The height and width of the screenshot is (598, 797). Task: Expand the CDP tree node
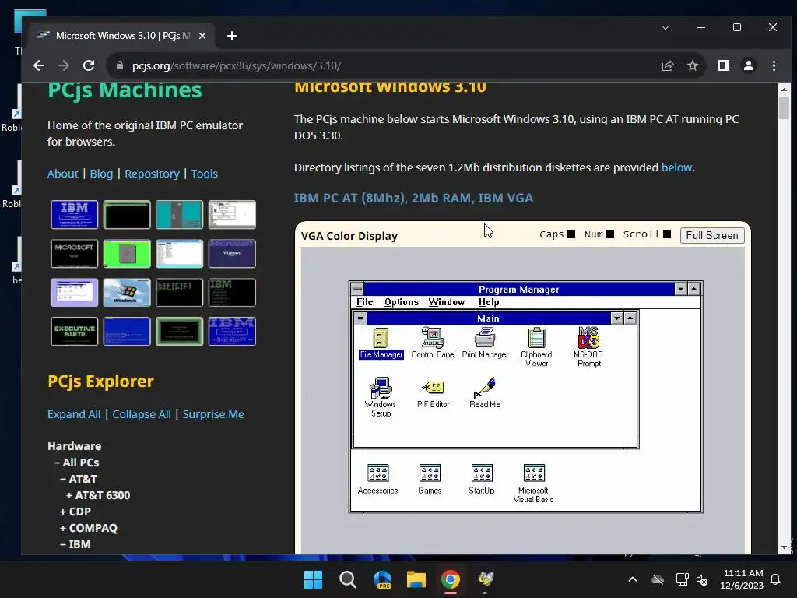[75, 512]
